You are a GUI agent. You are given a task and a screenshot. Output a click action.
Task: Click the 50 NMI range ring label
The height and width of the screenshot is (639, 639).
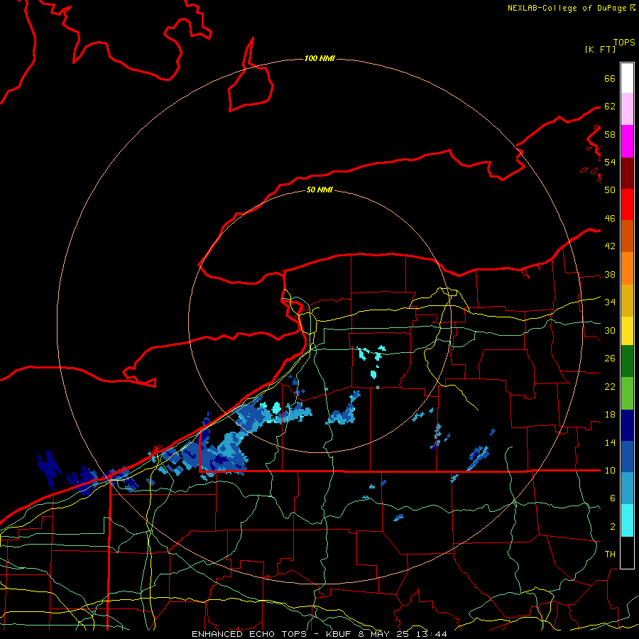(x=319, y=190)
